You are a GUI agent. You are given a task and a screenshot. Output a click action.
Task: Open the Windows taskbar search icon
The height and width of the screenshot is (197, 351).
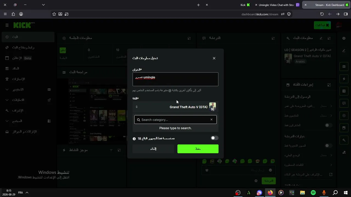[x=335, y=193]
